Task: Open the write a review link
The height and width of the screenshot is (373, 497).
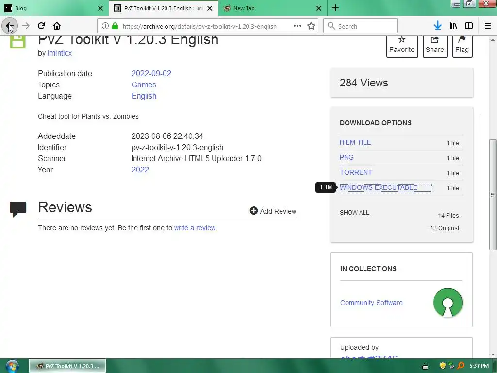Action: (x=195, y=228)
